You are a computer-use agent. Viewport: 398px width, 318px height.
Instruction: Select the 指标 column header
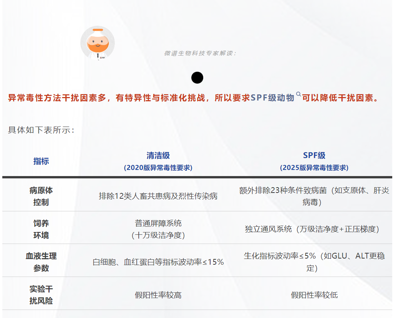(x=41, y=161)
